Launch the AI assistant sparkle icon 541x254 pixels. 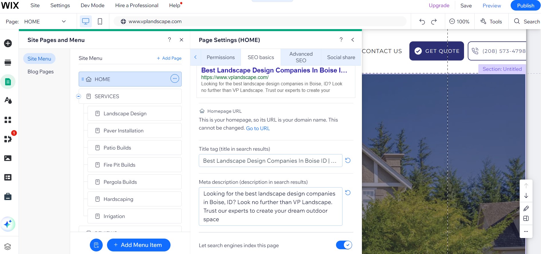pyautogui.click(x=8, y=224)
